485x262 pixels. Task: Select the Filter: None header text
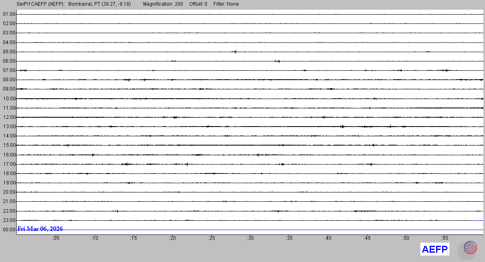coord(226,4)
